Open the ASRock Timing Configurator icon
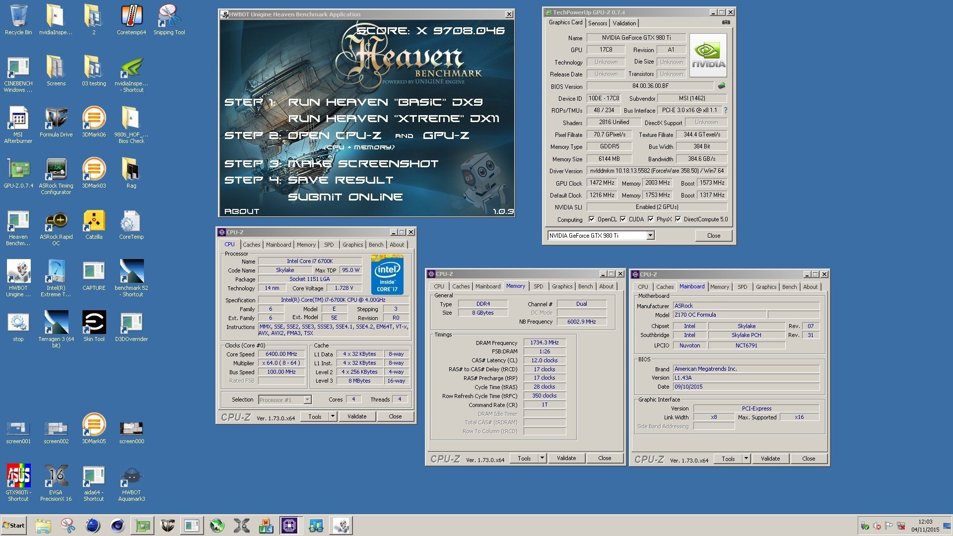Image resolution: width=953 pixels, height=536 pixels. point(56,177)
